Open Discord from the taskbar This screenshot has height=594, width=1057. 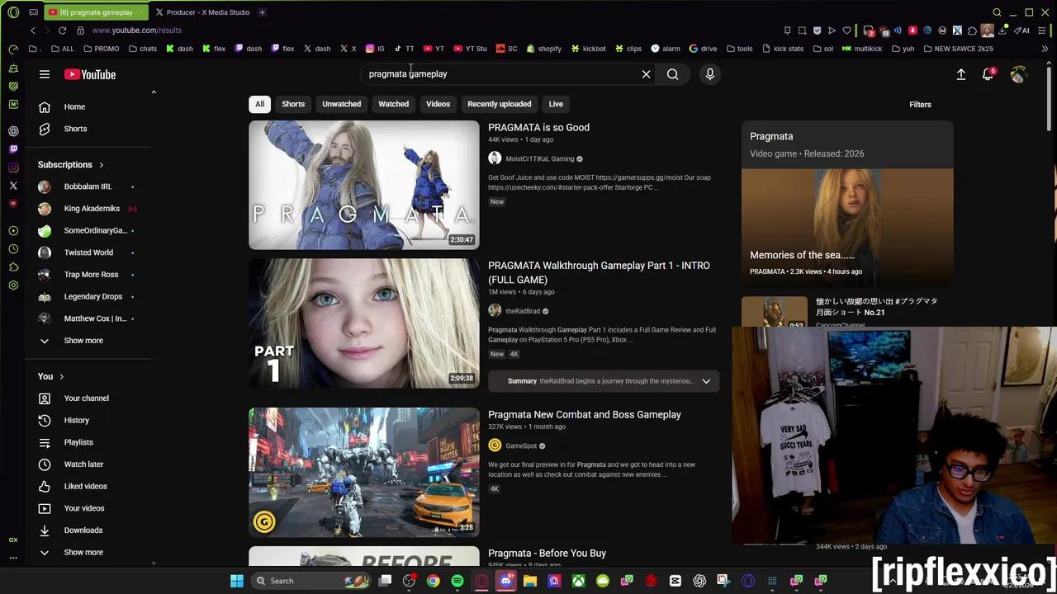[x=506, y=581]
